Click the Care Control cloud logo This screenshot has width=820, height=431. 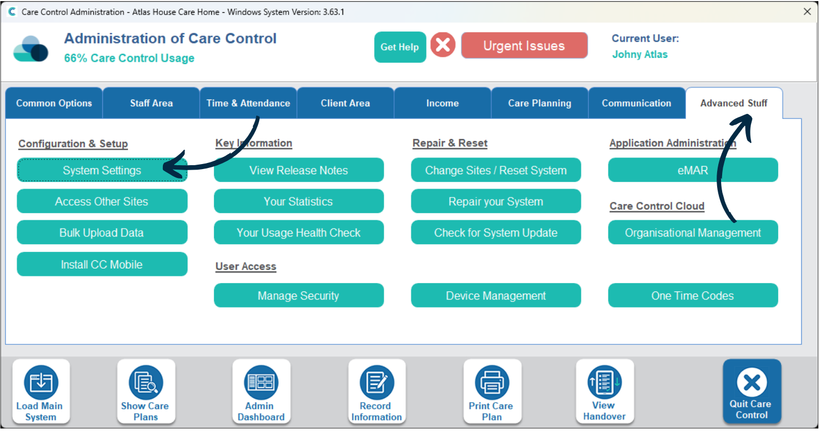(31, 48)
